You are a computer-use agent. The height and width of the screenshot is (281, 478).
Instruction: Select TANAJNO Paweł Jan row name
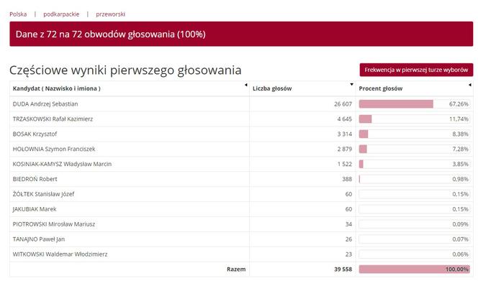pos(39,239)
